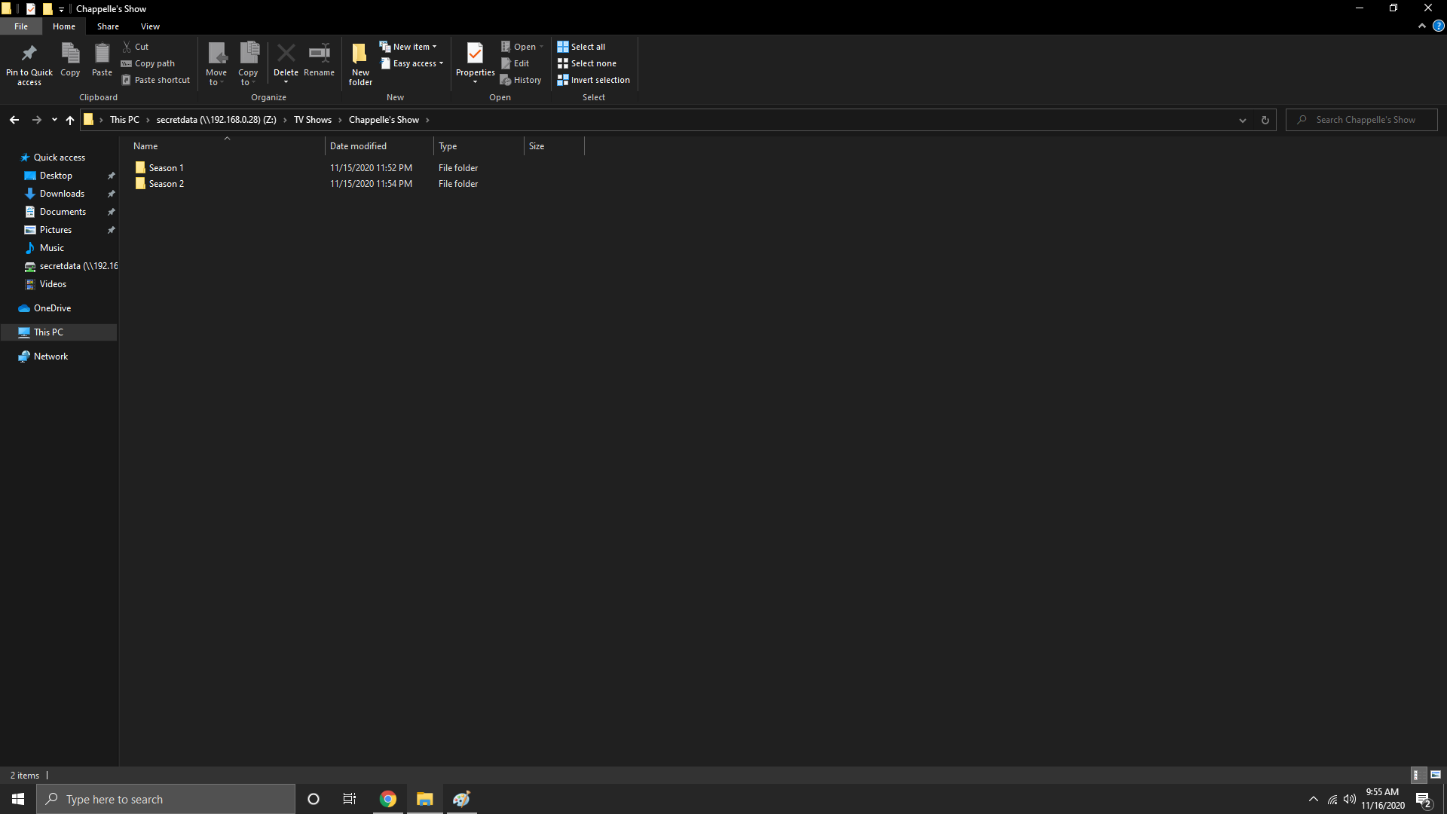Rename the selected item
This screenshot has width=1447, height=814.
[319, 60]
